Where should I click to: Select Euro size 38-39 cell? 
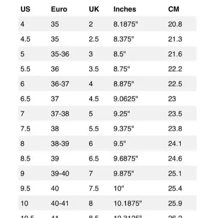pyautogui.click(x=60, y=144)
